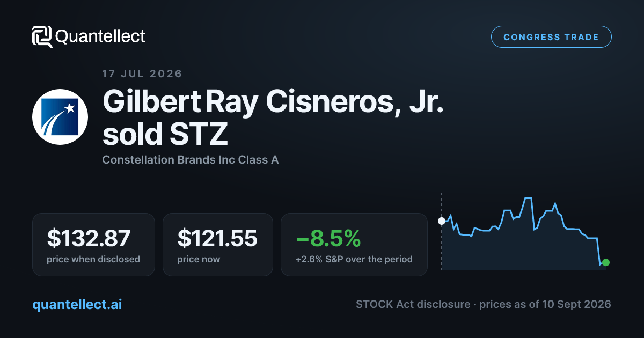Click the 17 JUL 2026 date label
The image size is (644, 338).
142,74
